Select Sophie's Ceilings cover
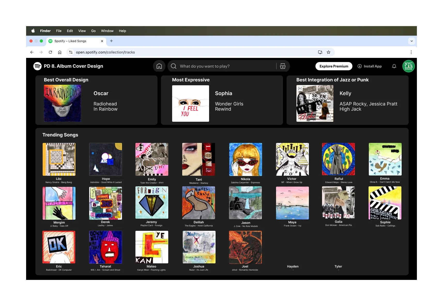The width and height of the screenshot is (443, 306). pos(385,203)
